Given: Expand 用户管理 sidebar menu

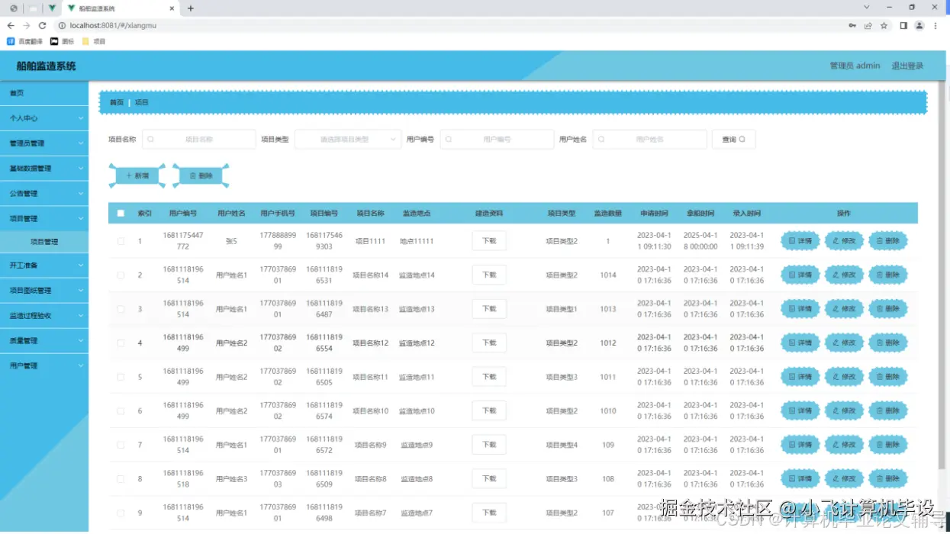Looking at the screenshot, I should (44, 365).
